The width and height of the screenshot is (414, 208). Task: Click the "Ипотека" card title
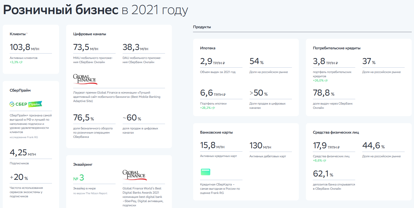pyautogui.click(x=208, y=48)
